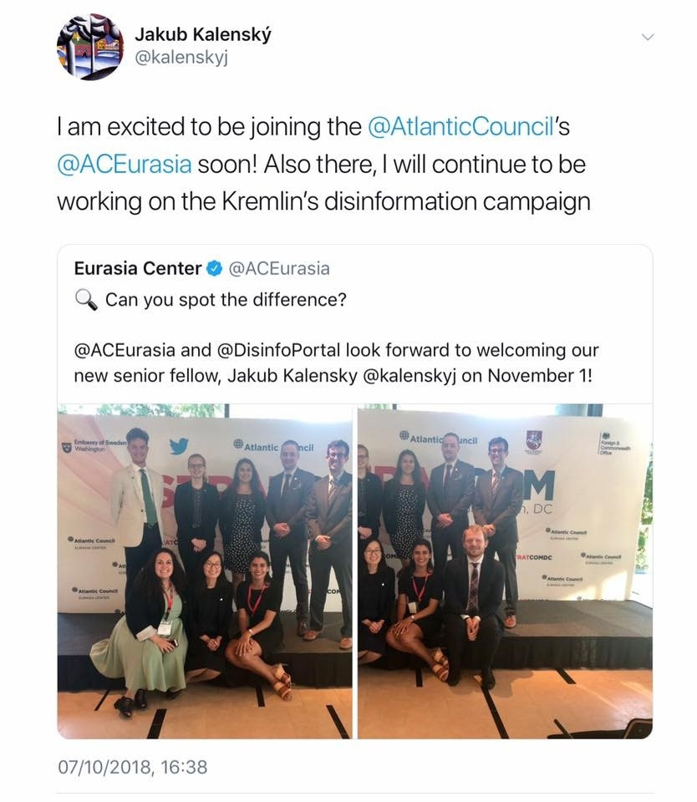This screenshot has width=697, height=802.
Task: Open the @kalenskyj handle under the name
Action: (x=181, y=58)
